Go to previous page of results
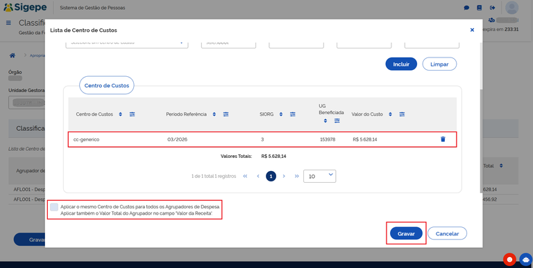The height and width of the screenshot is (268, 533). click(x=258, y=176)
